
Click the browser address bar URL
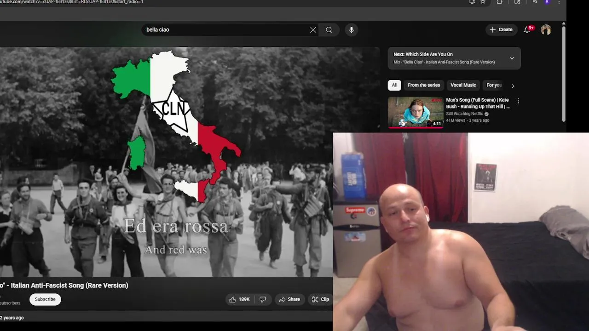72,2
